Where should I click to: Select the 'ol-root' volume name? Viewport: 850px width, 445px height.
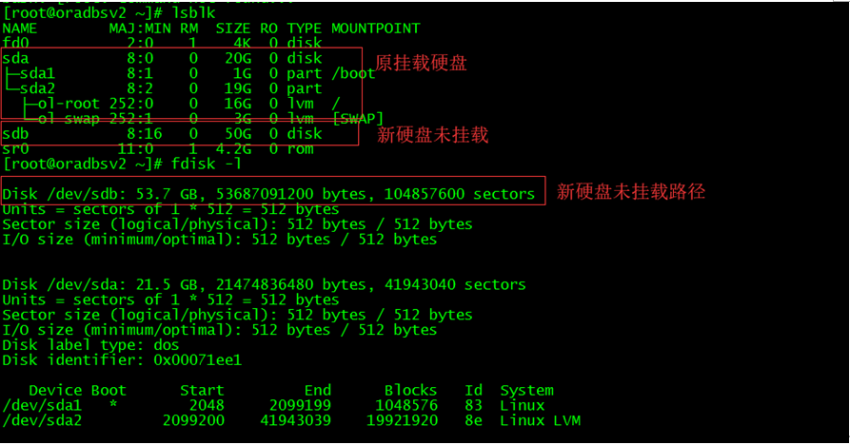pos(69,104)
